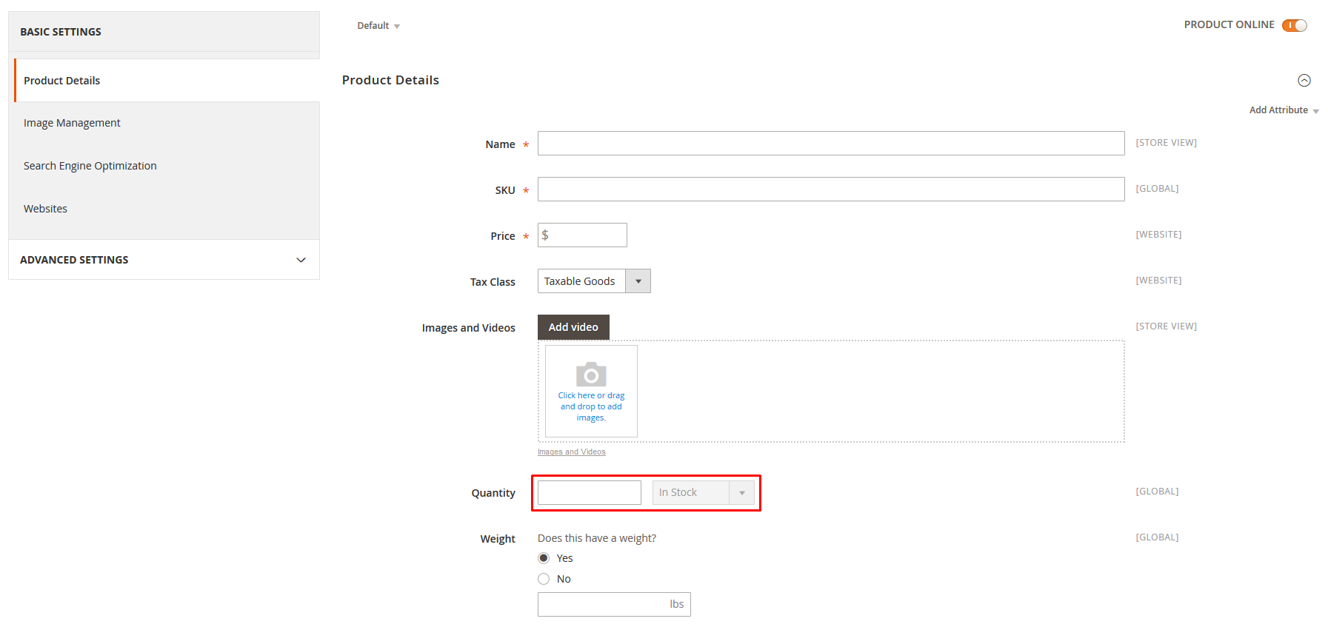Click the Add video button
Viewport: 1328px width, 627px height.
click(x=573, y=327)
